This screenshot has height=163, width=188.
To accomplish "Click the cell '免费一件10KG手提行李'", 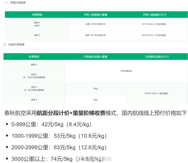I will click(x=95, y=35).
